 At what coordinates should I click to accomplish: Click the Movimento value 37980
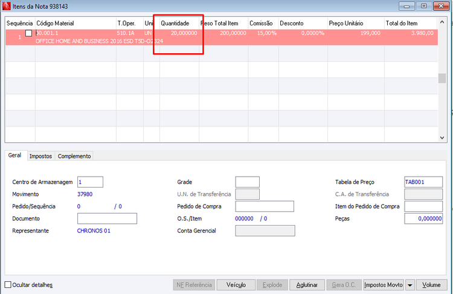[85, 194]
